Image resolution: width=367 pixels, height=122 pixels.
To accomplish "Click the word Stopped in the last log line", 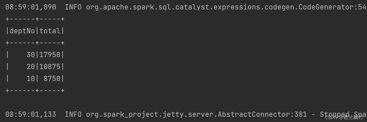I will point(334,115).
